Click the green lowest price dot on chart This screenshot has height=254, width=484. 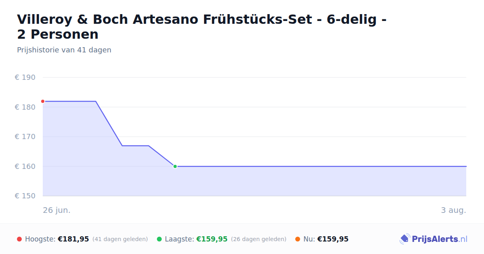pos(175,166)
